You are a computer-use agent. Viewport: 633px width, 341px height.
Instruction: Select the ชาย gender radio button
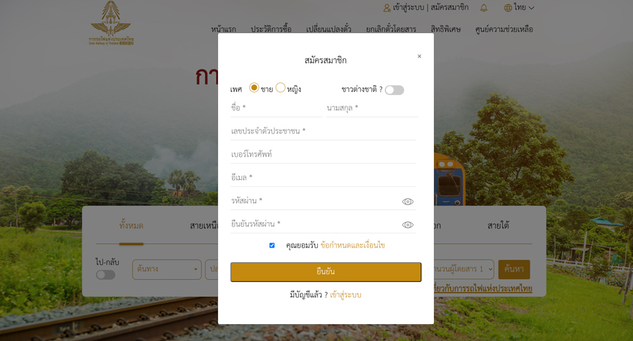pos(254,88)
